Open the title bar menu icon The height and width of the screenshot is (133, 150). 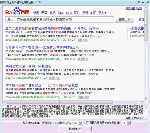coord(139,2)
